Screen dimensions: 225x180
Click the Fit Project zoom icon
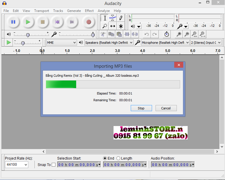202,34
